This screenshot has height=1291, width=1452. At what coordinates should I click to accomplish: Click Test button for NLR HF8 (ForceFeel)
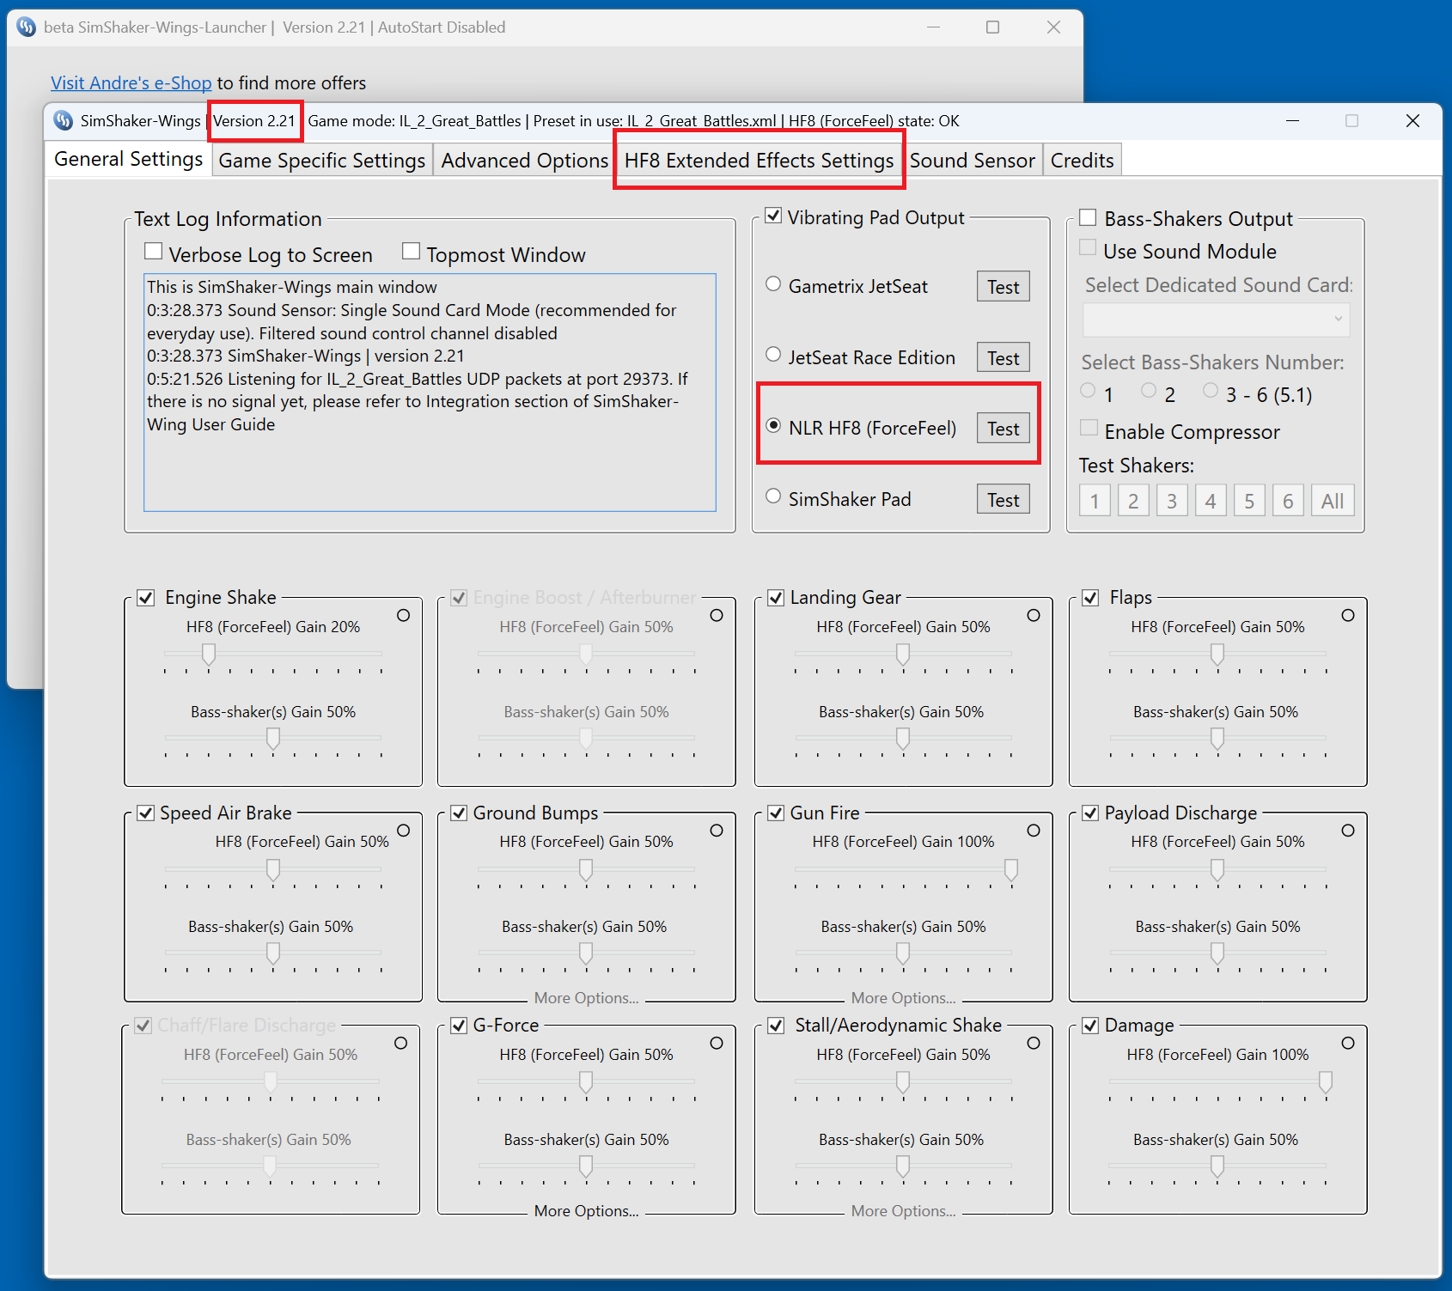1004,429
